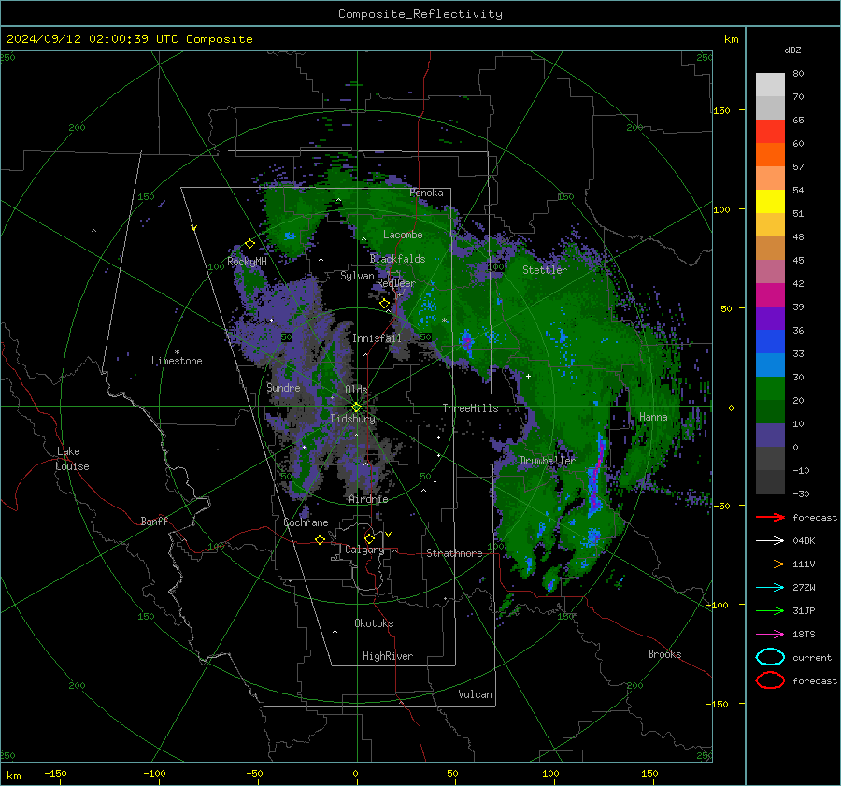The image size is (841, 786).
Task: Select the bright green 30 dBZ swatch
Action: tap(770, 389)
